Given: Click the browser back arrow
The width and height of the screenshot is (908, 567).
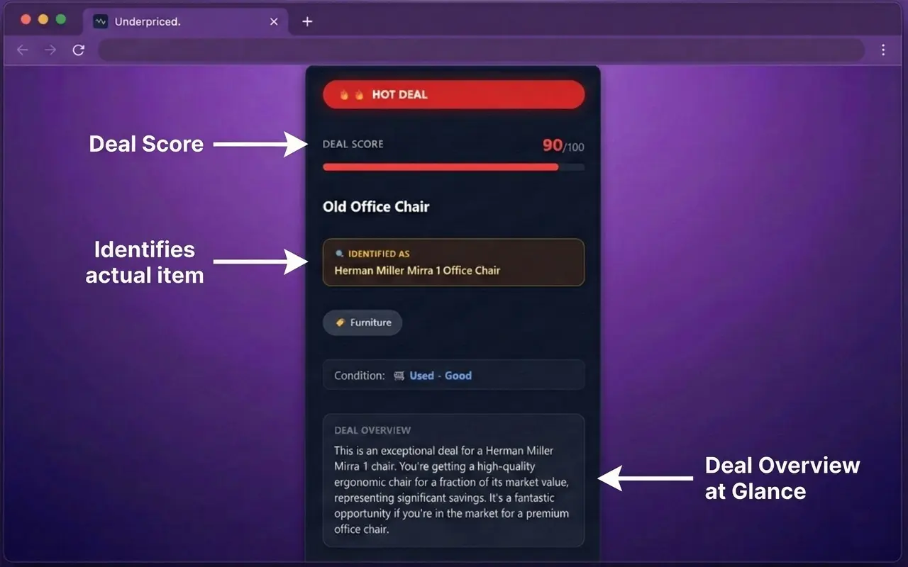Looking at the screenshot, I should (x=23, y=50).
